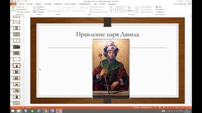Click the font name combo box

52,8
